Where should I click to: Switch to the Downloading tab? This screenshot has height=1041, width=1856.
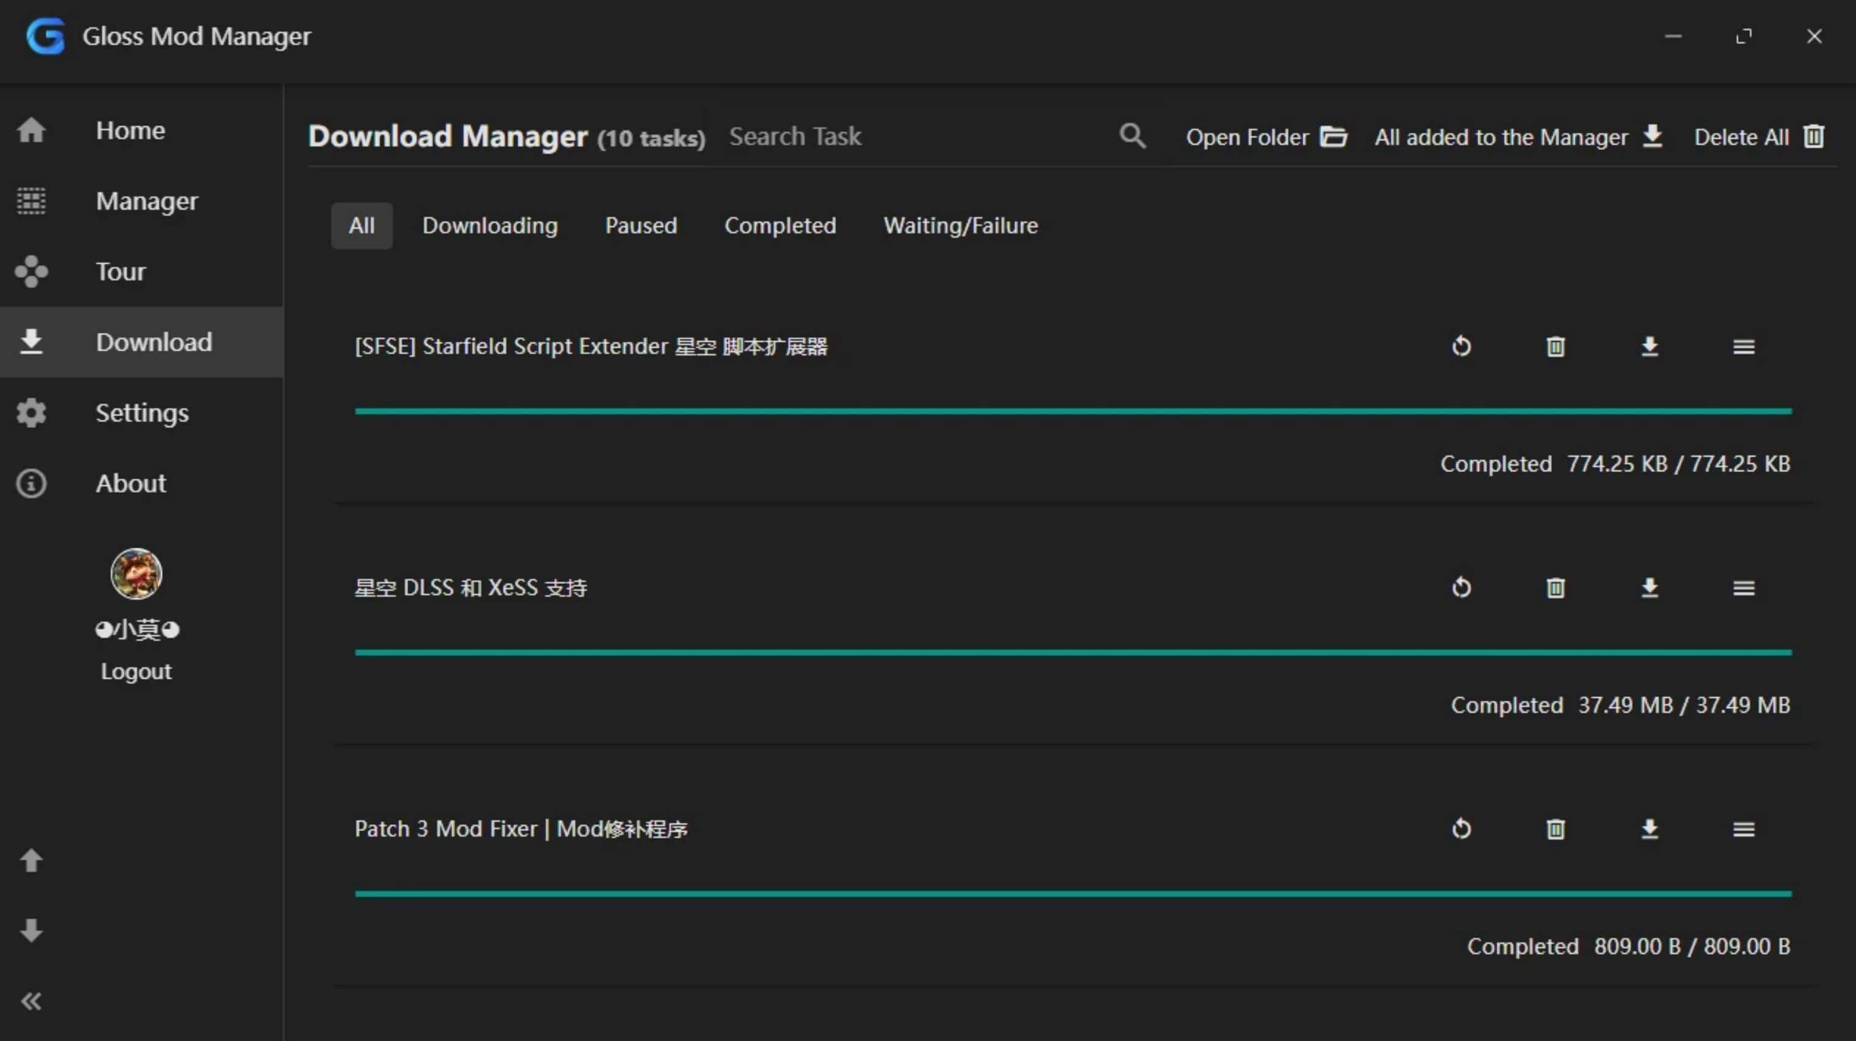(490, 225)
